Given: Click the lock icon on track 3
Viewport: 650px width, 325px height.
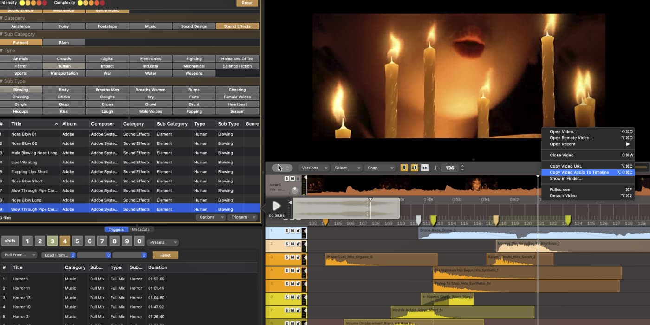Looking at the screenshot, I should point(298,257).
